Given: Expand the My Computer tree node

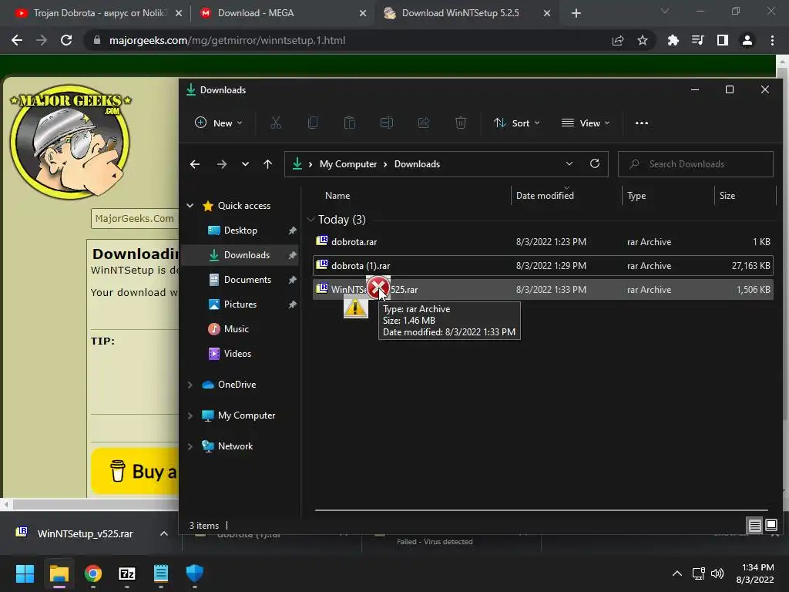Looking at the screenshot, I should pyautogui.click(x=190, y=415).
